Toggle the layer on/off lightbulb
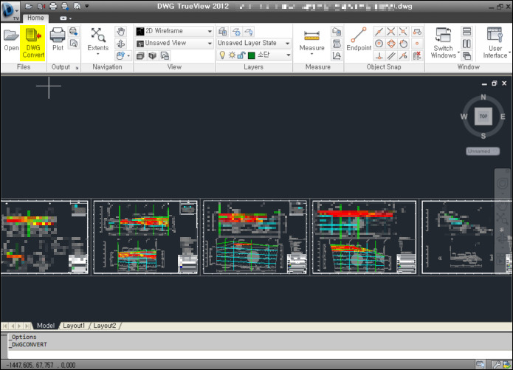The height and width of the screenshot is (370, 513). tap(222, 55)
